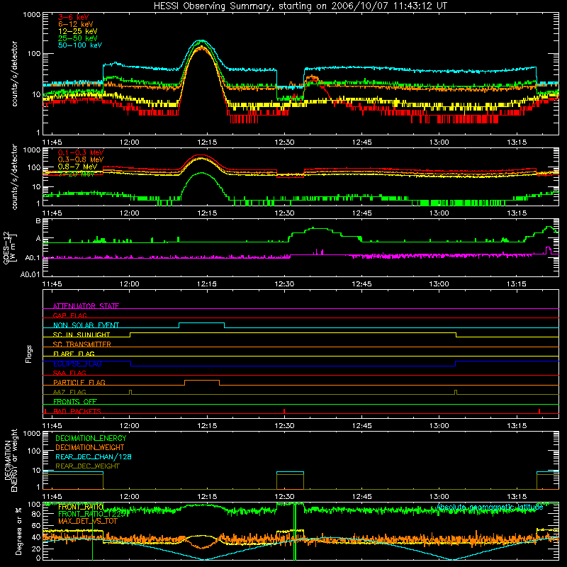
Task: Click the REAR_DEC_WEIGHT legend label
Action: pos(87,466)
